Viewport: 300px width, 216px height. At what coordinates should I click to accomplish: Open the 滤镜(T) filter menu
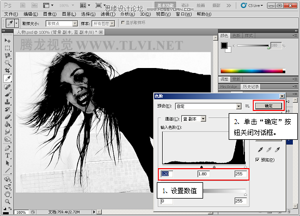point(108,14)
